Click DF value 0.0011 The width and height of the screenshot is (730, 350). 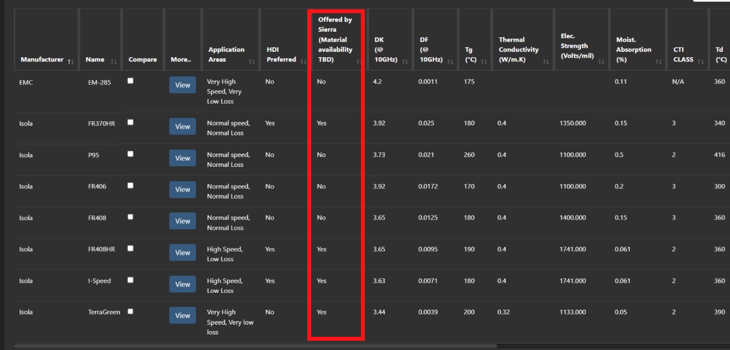(428, 82)
